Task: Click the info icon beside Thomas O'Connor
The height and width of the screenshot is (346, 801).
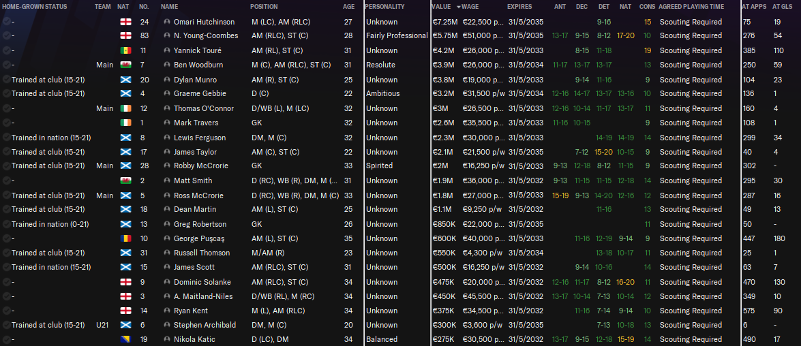Action: [x=166, y=108]
